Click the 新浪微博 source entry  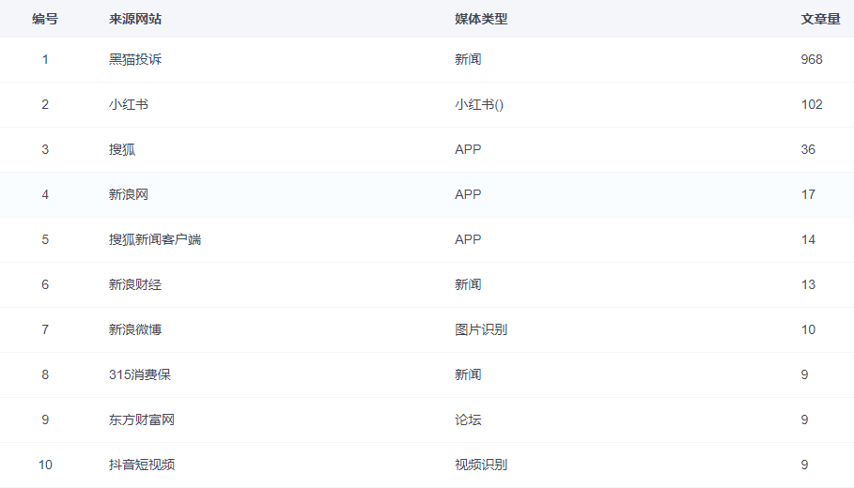pyautogui.click(x=134, y=329)
